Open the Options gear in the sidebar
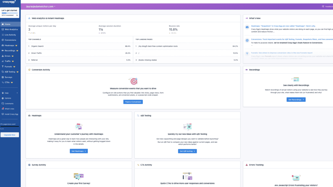This screenshot has height=187, width=333. click(3, 98)
